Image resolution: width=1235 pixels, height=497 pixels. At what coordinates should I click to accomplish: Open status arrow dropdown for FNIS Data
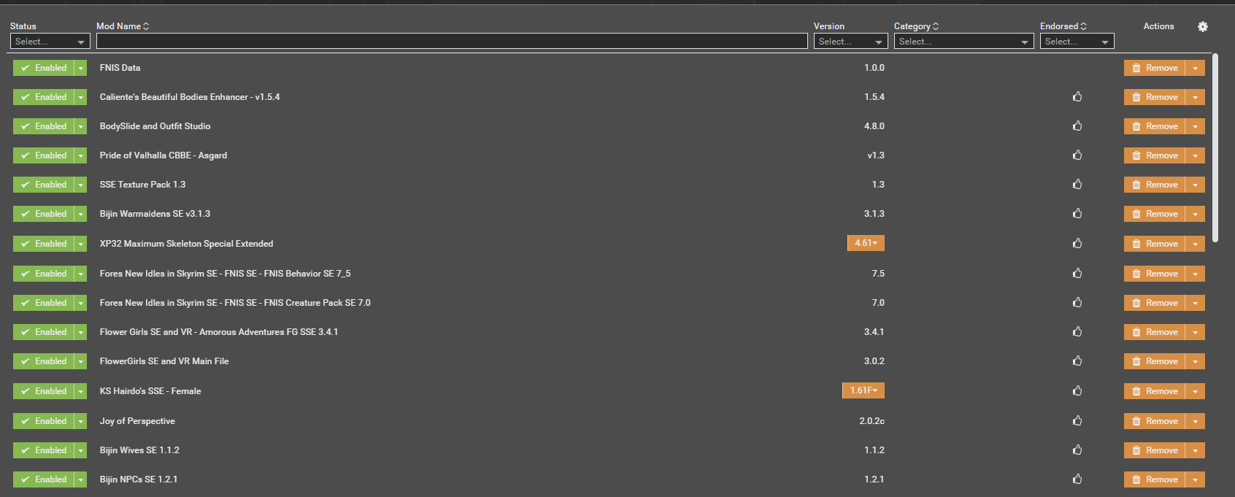[x=80, y=68]
